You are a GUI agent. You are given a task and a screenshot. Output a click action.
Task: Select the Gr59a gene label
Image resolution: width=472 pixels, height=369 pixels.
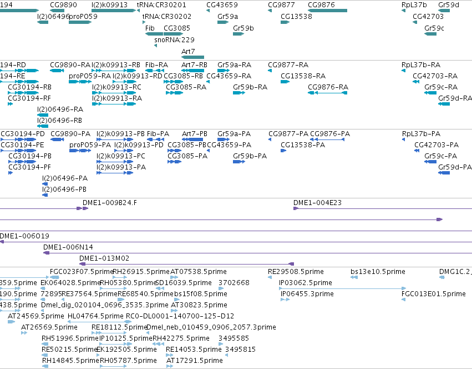[227, 16]
